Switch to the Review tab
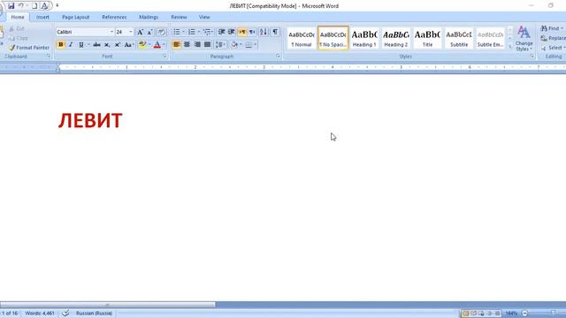Screen dimensions: 566x318 coord(179,17)
